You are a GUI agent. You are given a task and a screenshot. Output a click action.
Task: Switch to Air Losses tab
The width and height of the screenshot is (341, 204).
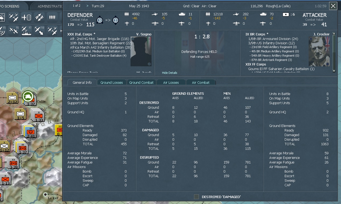point(171,82)
